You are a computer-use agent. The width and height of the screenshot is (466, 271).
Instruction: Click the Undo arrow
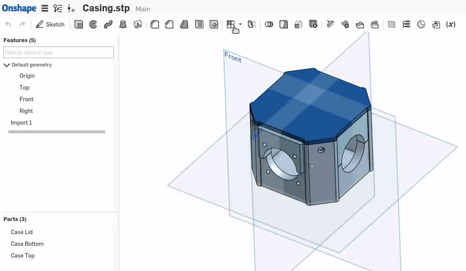(8, 24)
